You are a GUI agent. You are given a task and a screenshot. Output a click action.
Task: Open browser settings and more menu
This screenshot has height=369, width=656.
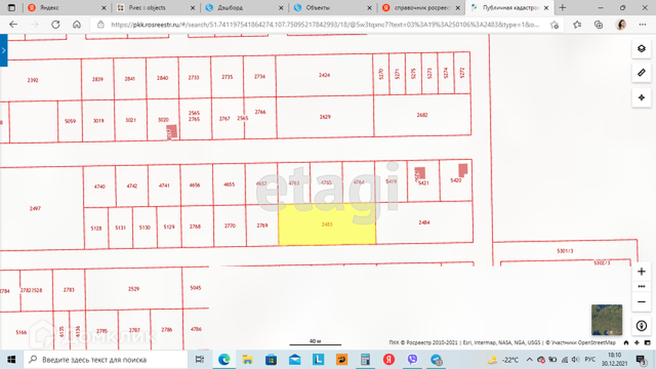coord(643,25)
